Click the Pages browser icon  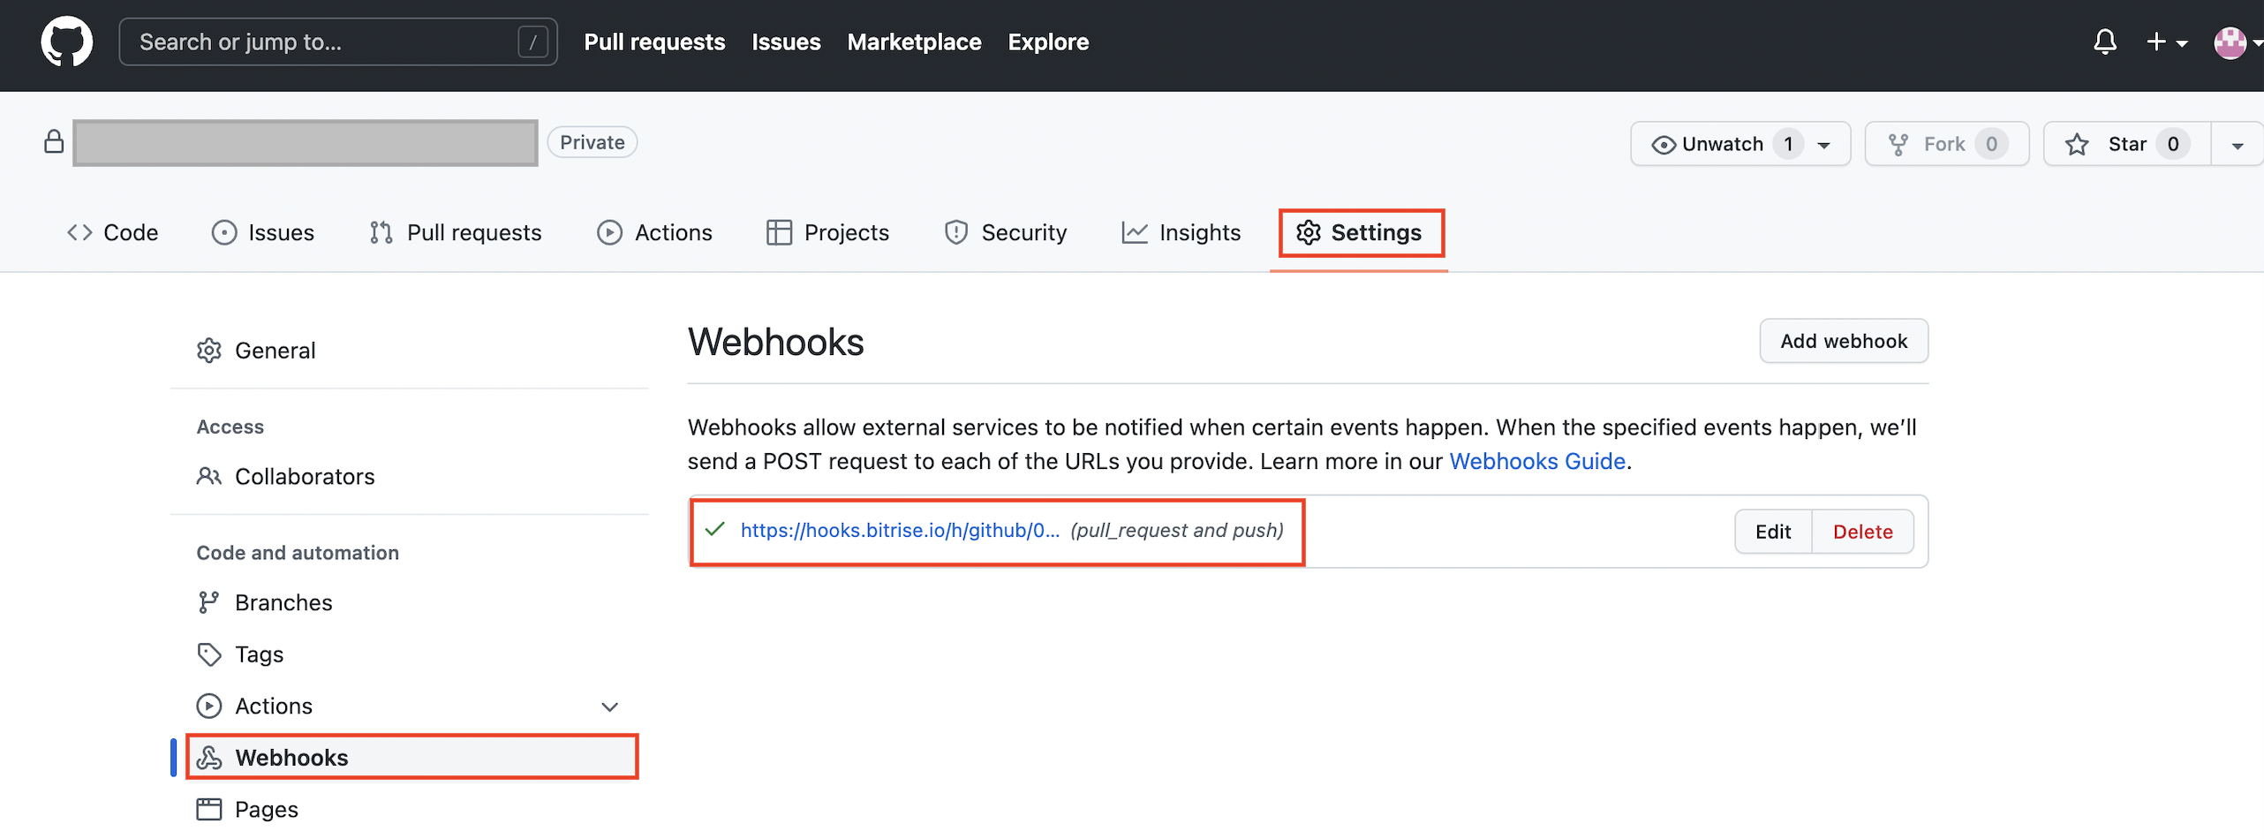(209, 809)
